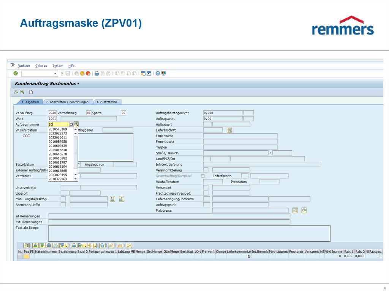Click the Create Shortcut icon
Image resolution: width=389 pixels, height=291 pixels.
(x=149, y=73)
